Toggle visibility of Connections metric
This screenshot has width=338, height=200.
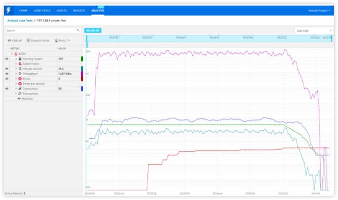[7, 89]
